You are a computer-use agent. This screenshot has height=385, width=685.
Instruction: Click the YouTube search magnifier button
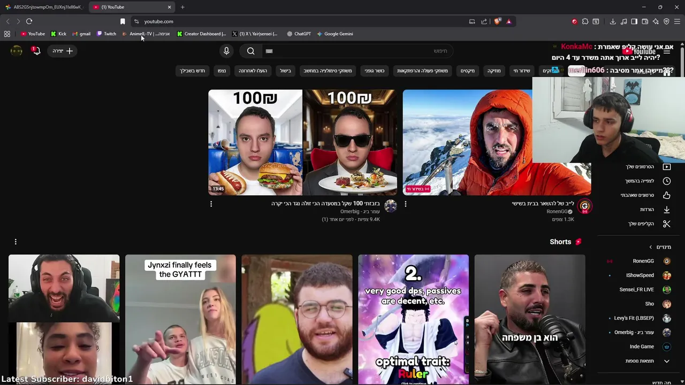(x=250, y=51)
